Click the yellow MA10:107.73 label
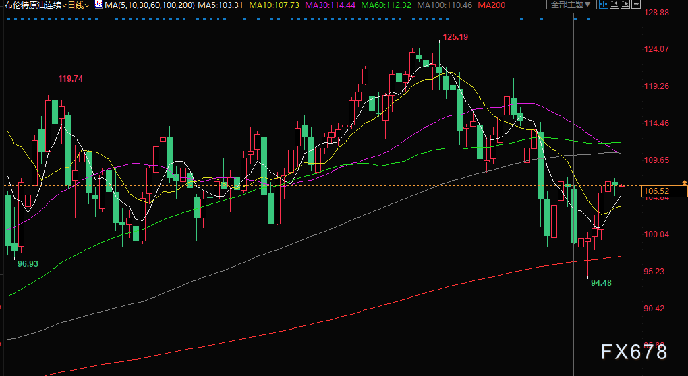Viewport: 688px width, 376px height. click(275, 5)
